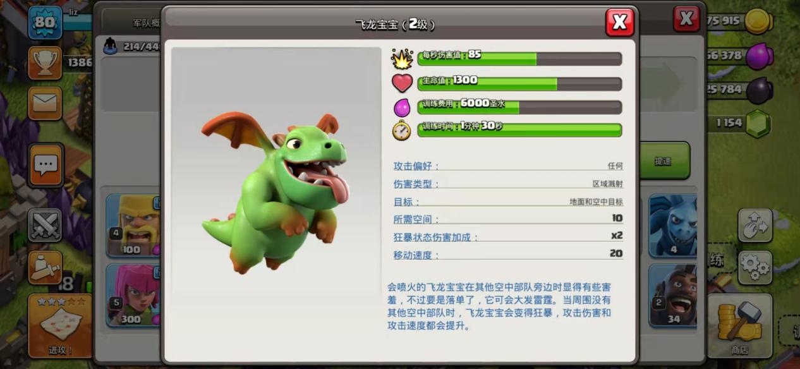Tap the trophy count 1386
Image resolution: width=800 pixels, height=369 pixels.
coord(80,63)
